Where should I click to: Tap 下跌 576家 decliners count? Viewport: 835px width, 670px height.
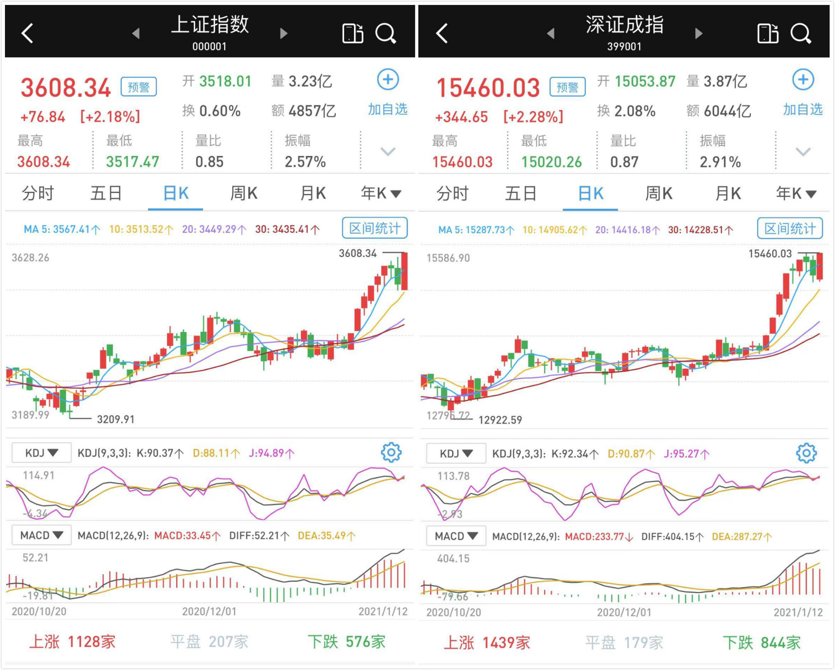[x=347, y=642]
